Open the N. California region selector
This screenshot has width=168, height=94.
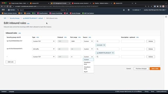coord(136,10)
